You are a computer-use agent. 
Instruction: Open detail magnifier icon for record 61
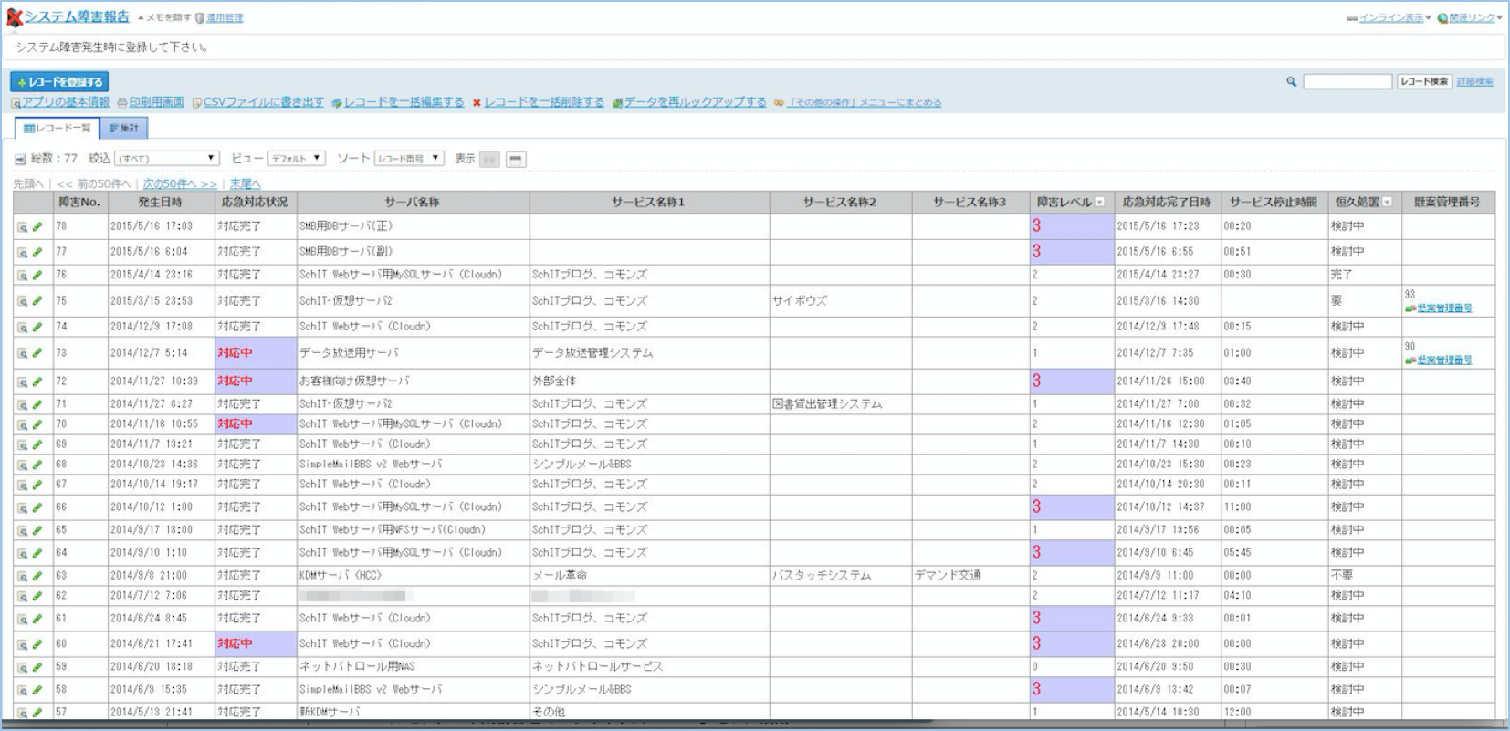point(22,619)
